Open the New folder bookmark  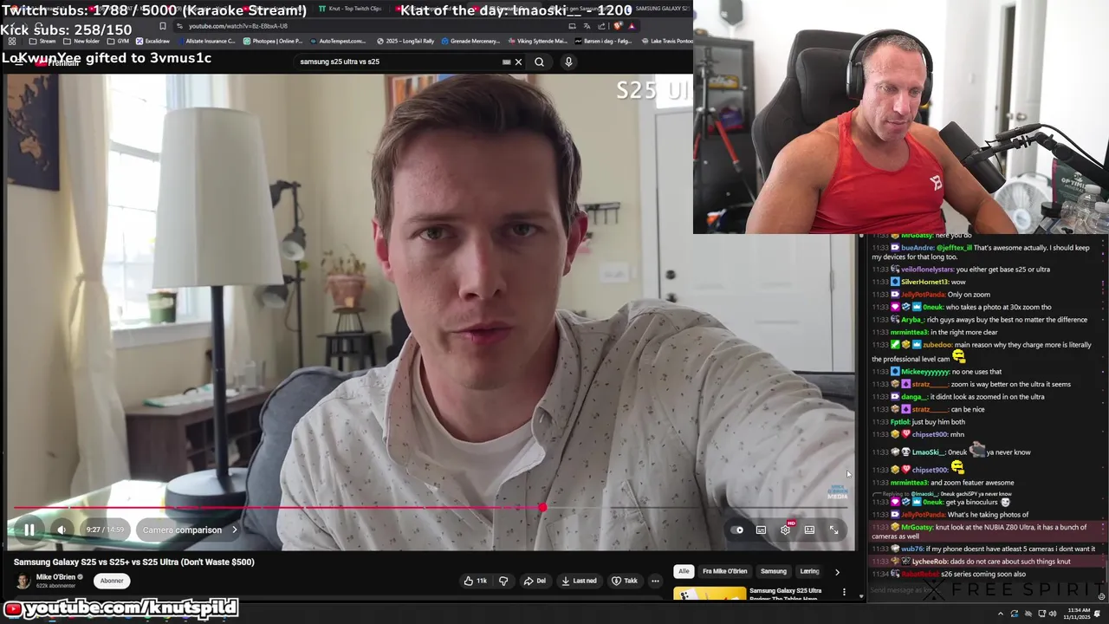[81, 41]
